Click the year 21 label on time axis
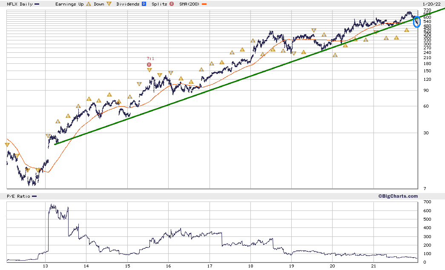Viewport: 445px width, 270px height. coord(374,266)
